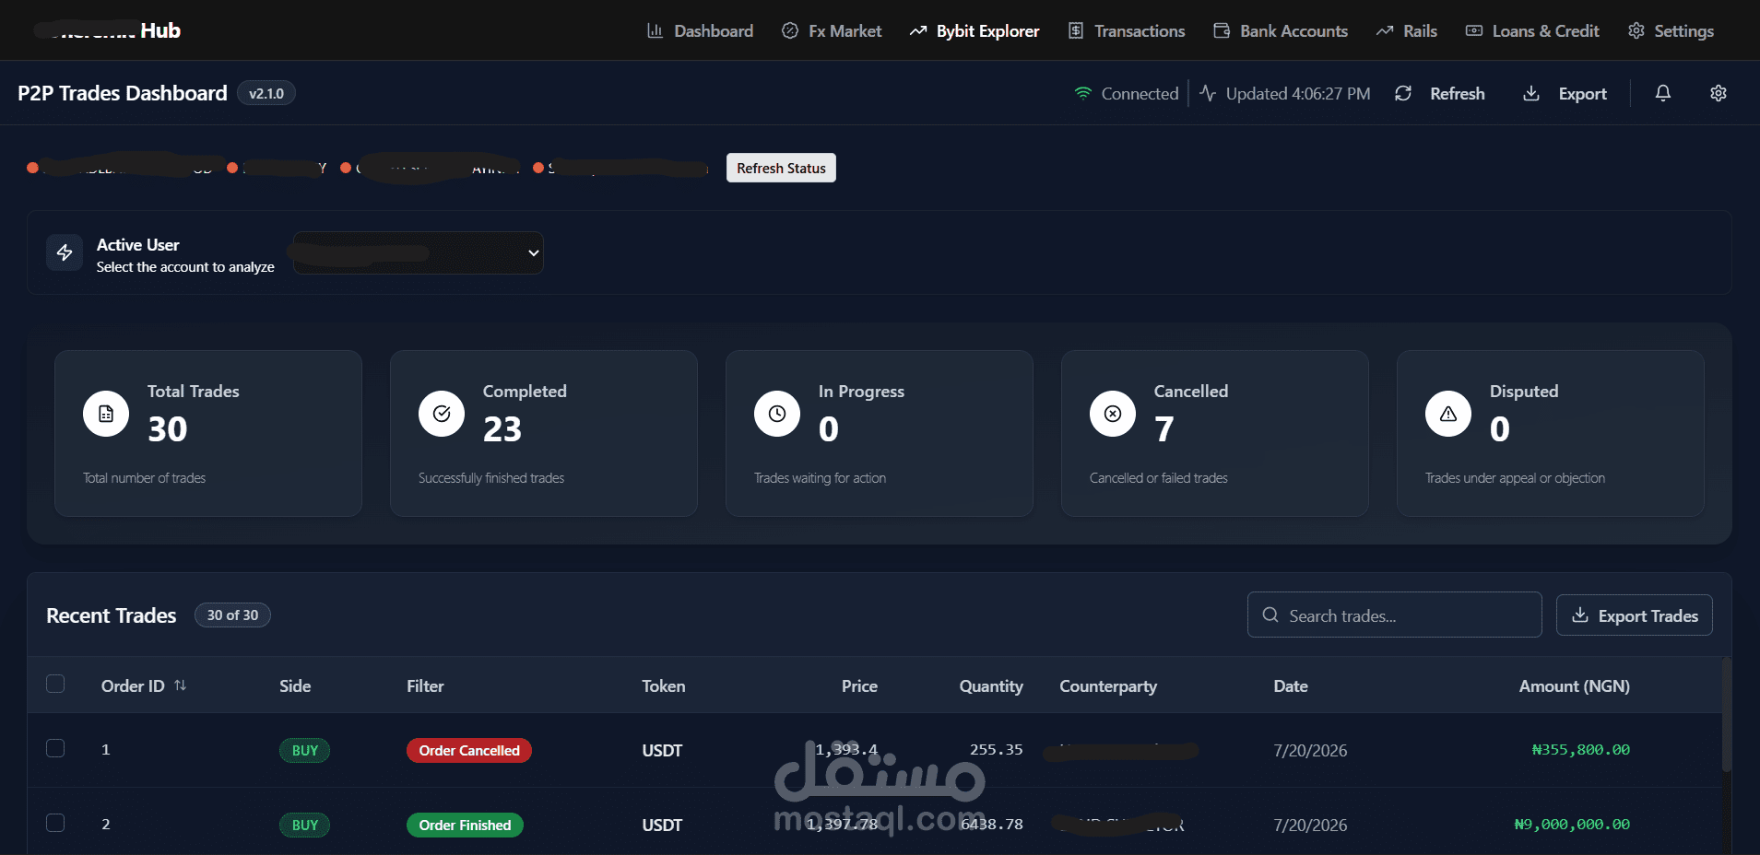This screenshot has height=855, width=1760.
Task: Open Settings from top navigation
Action: click(1671, 30)
